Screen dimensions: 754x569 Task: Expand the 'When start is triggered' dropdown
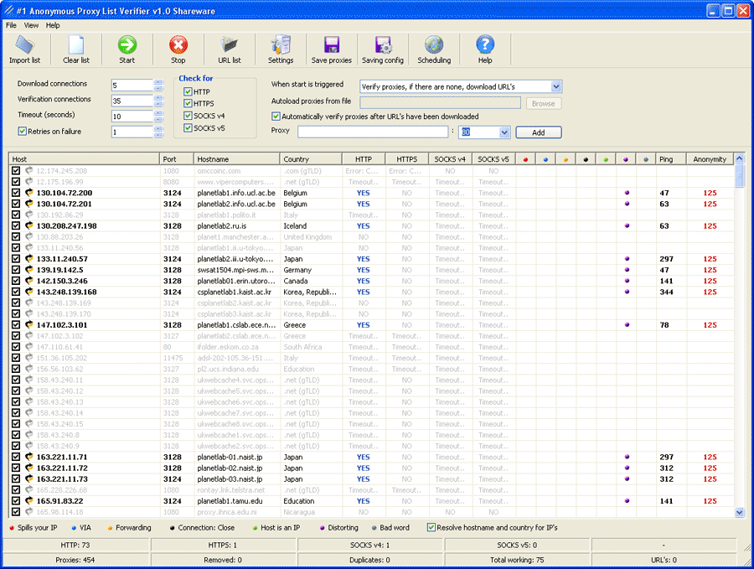[556, 86]
